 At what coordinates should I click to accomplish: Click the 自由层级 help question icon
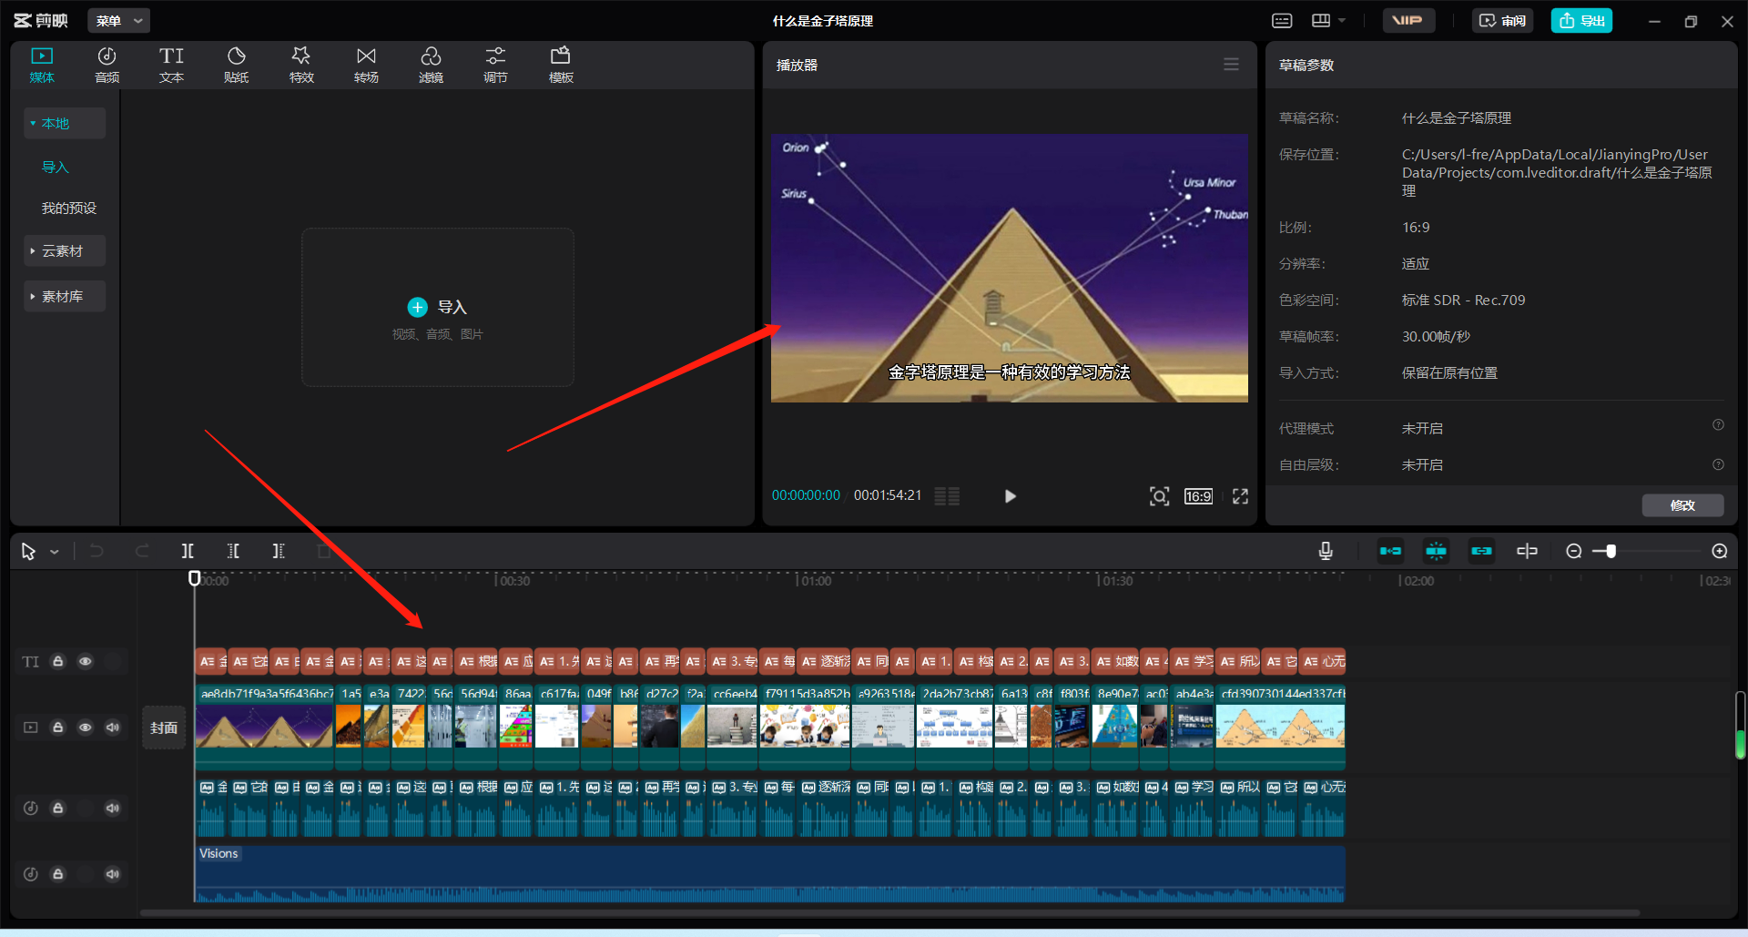(1718, 464)
